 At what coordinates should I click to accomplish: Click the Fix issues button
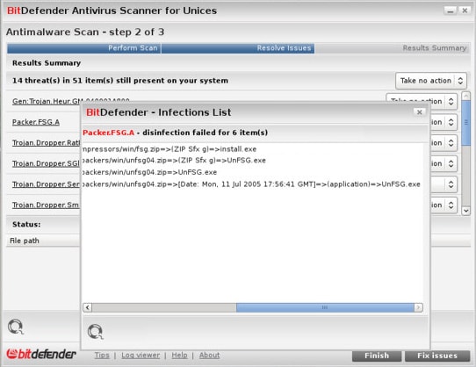click(x=437, y=356)
